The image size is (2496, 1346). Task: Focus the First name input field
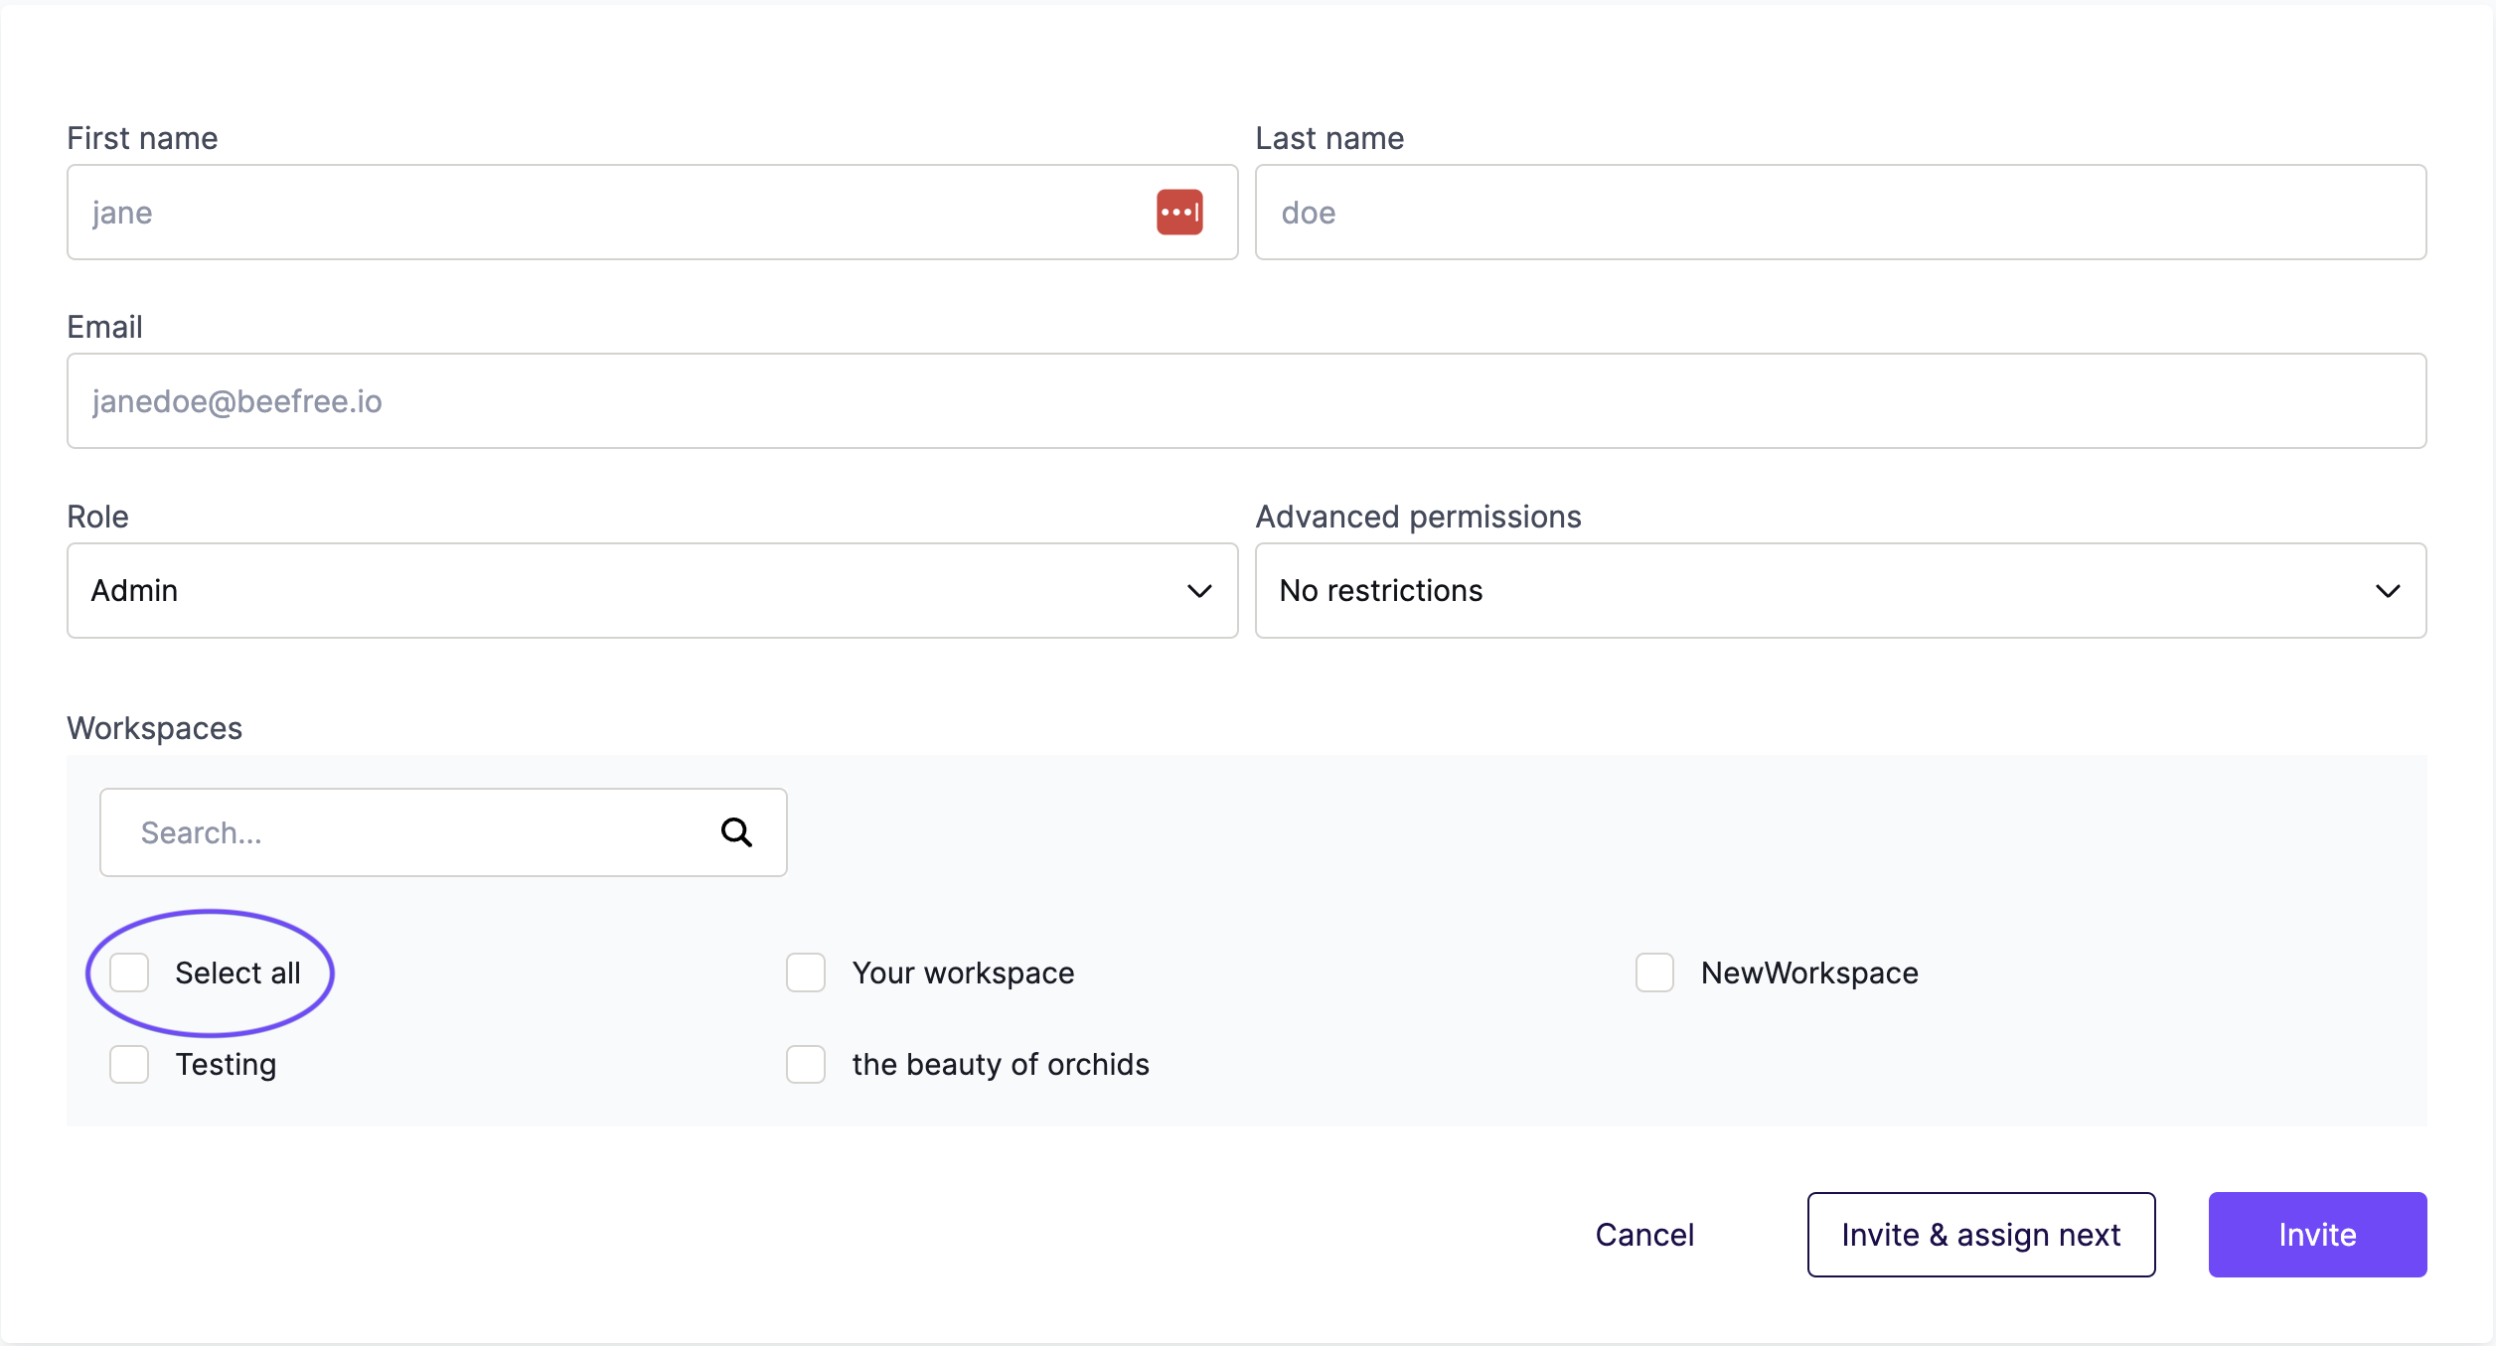click(x=652, y=213)
